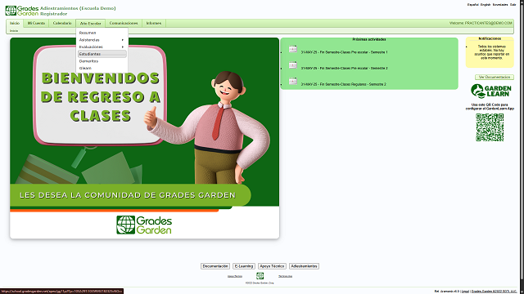The height and width of the screenshot is (294, 524).
Task: Switch language to Español
Action: [x=473, y=5]
